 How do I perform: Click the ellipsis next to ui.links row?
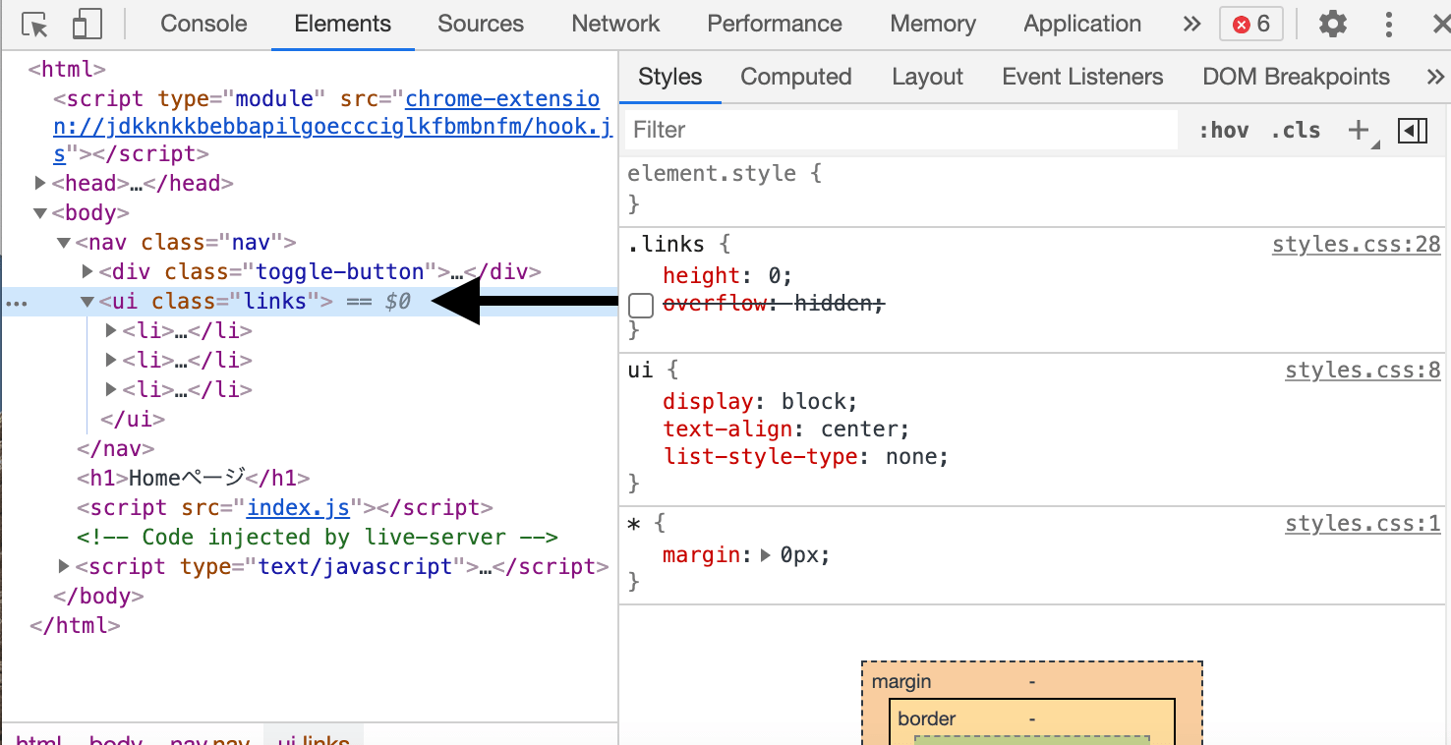pos(17,303)
